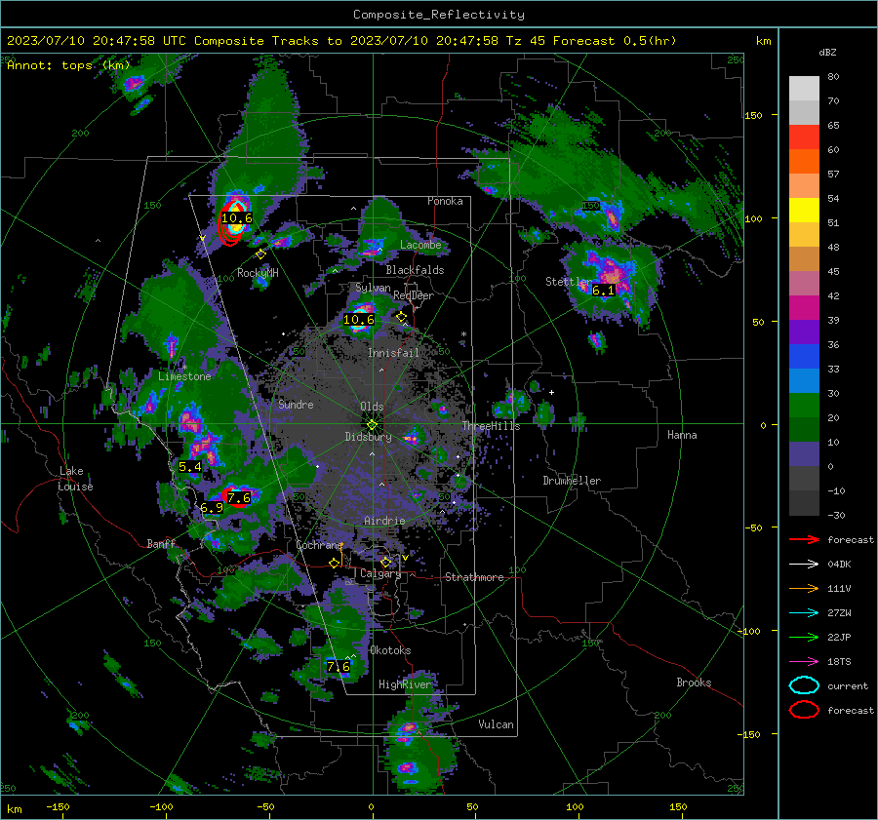Click the dBZ legend heading
Viewport: 878px width, 820px height.
[827, 53]
